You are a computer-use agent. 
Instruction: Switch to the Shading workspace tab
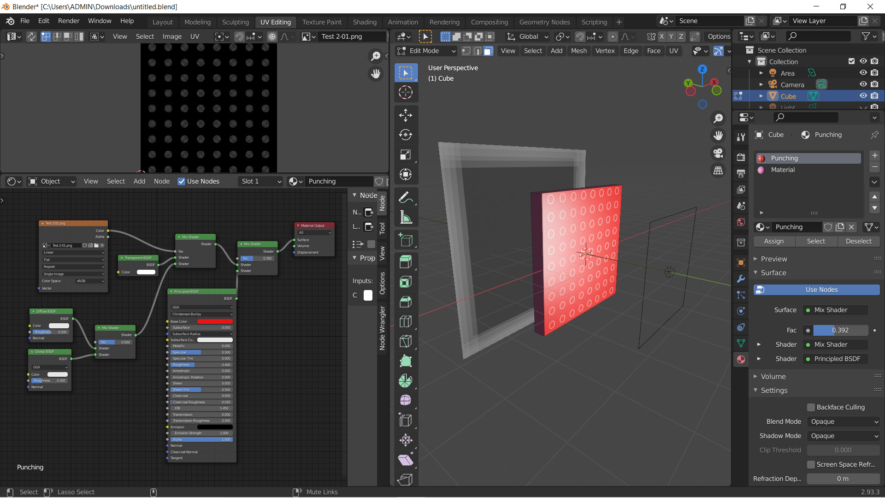[365, 22]
